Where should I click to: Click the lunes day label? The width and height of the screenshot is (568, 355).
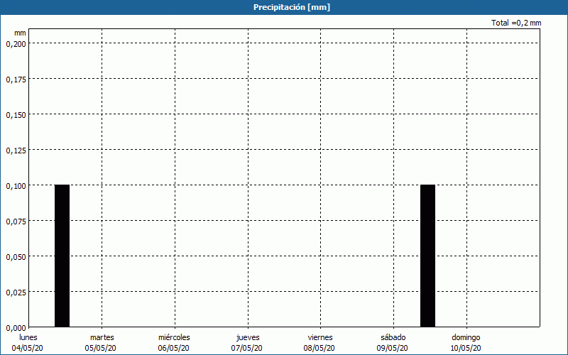pyautogui.click(x=28, y=337)
